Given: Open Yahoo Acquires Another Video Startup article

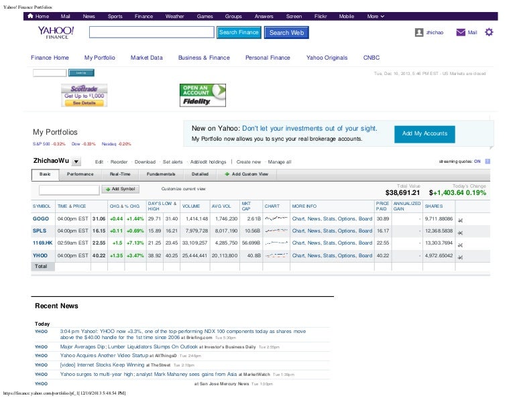Looking at the screenshot, I should pyautogui.click(x=104, y=355).
